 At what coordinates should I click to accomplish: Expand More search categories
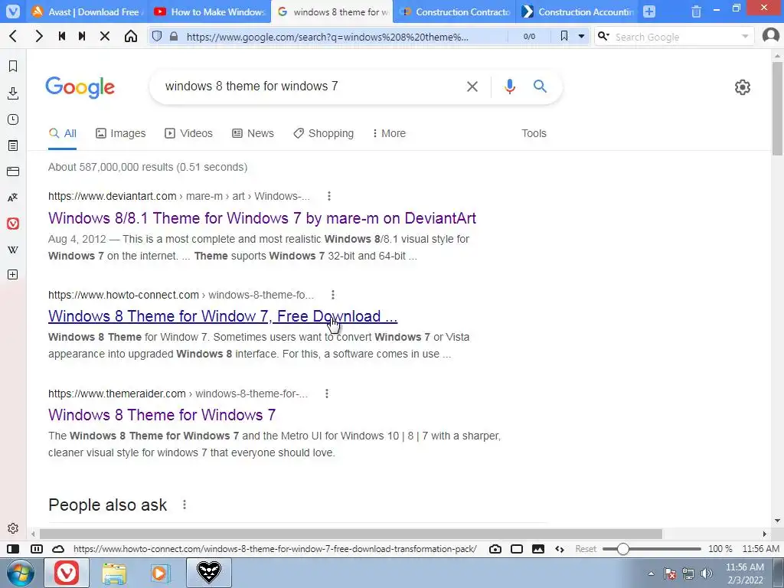(x=389, y=133)
